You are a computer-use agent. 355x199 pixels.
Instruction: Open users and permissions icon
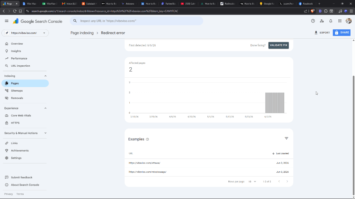(x=322, y=21)
